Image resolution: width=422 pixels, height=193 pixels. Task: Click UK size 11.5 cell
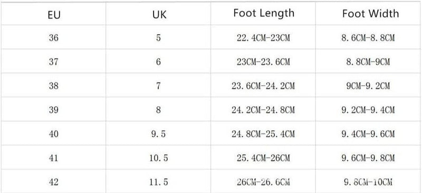coord(158,181)
